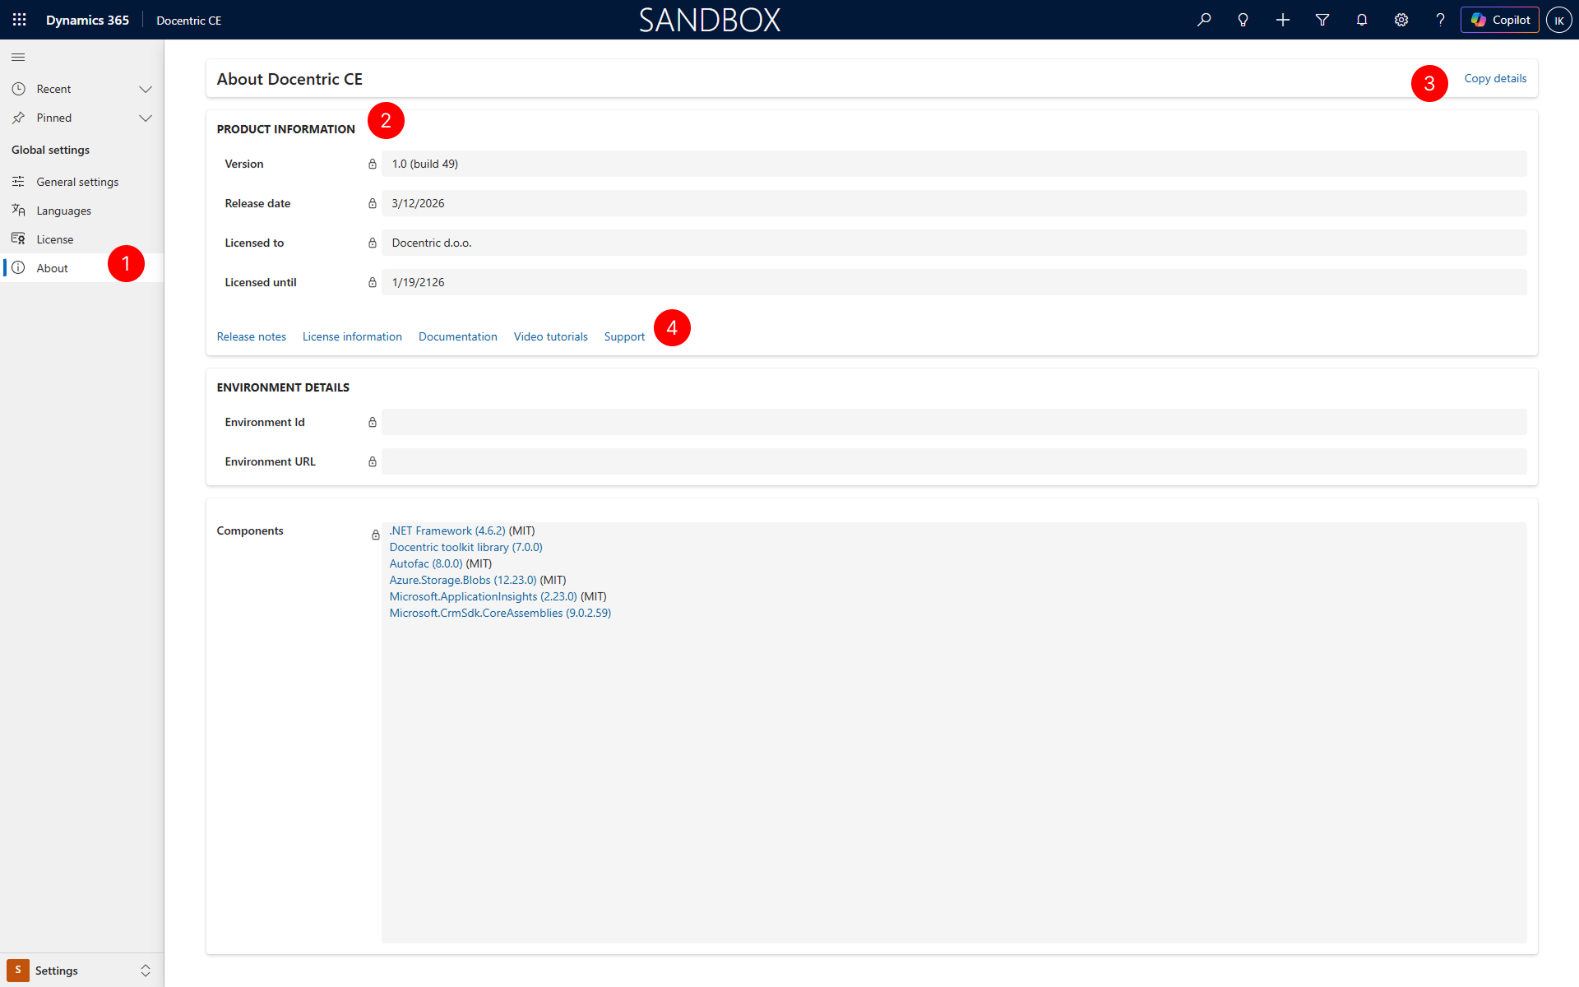The height and width of the screenshot is (987, 1579).
Task: Open the advanced find funnel icon
Action: click(1322, 20)
